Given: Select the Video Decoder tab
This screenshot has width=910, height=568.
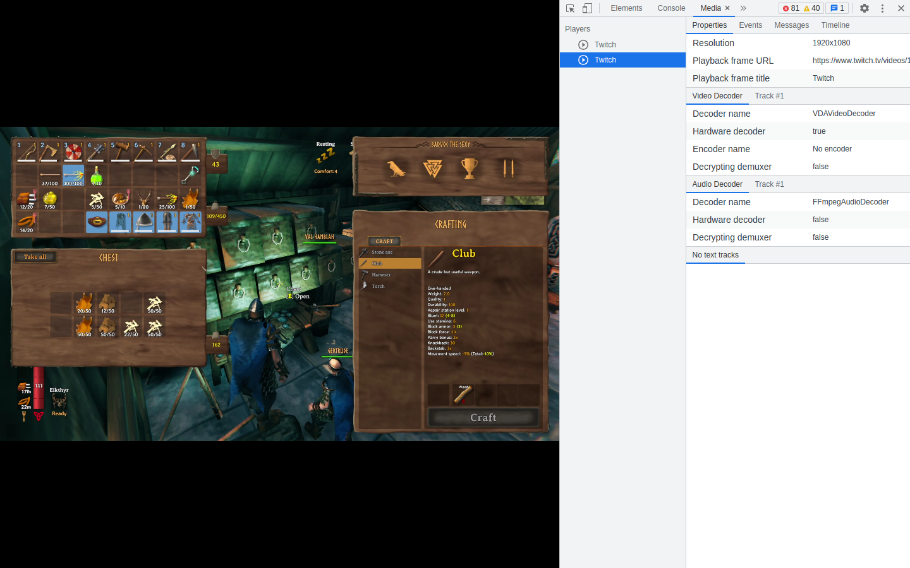Looking at the screenshot, I should pyautogui.click(x=717, y=96).
